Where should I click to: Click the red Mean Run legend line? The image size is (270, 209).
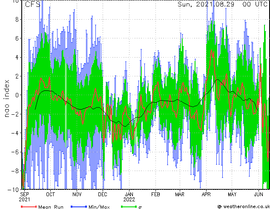29,206
